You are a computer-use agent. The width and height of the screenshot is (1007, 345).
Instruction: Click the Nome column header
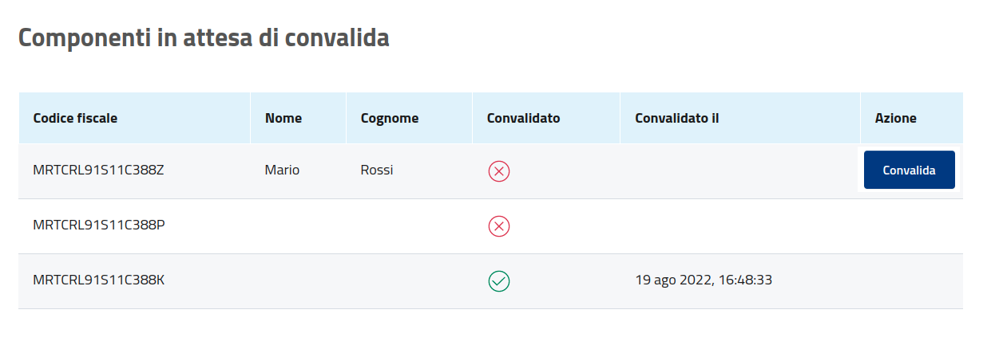coord(283,118)
